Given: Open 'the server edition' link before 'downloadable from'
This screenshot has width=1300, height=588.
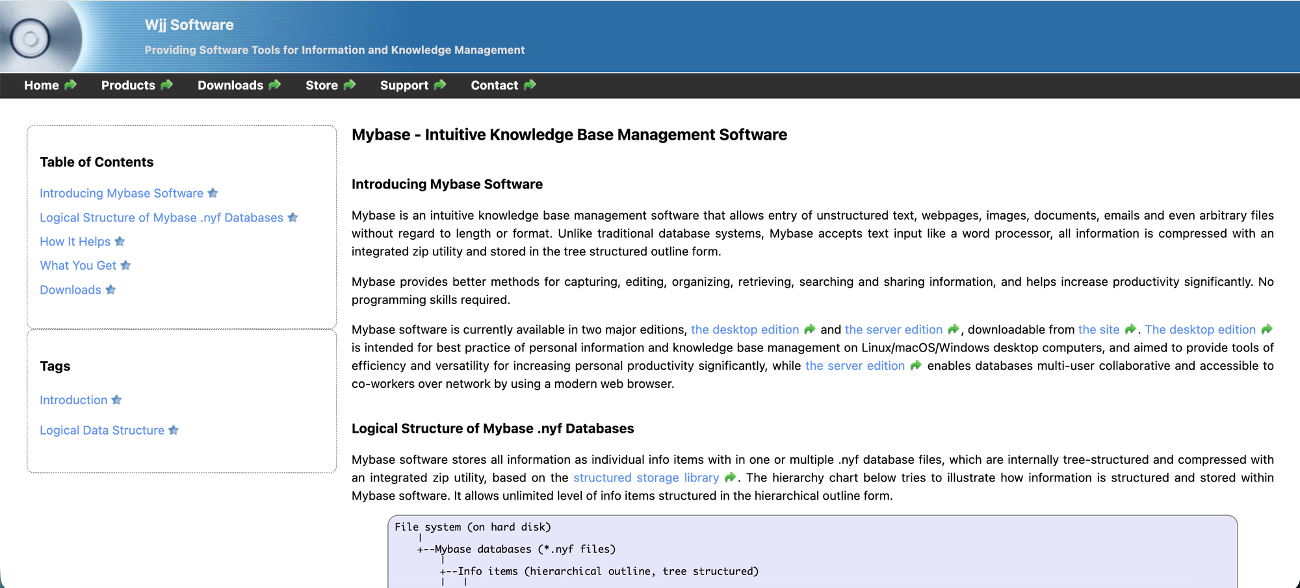Looking at the screenshot, I should point(894,329).
